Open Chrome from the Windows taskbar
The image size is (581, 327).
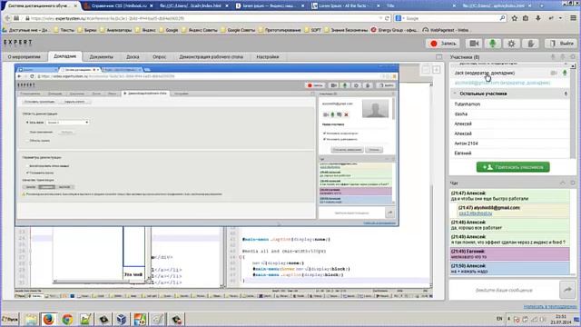point(67,319)
